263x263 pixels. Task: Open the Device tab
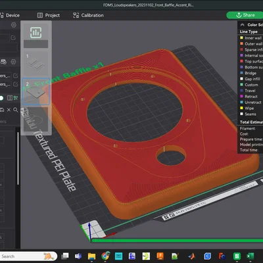tap(10, 15)
